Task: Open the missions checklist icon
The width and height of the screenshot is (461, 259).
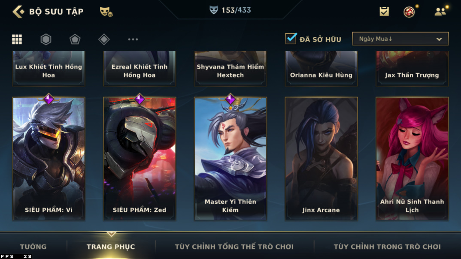Action: [384, 12]
